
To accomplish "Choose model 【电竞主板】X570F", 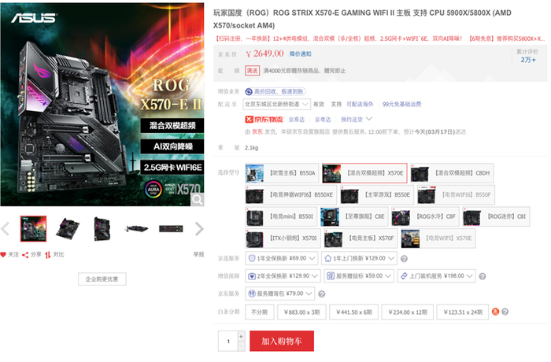I will tap(361, 238).
